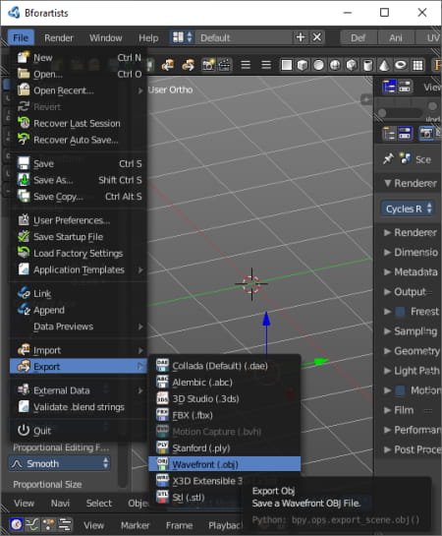Click Save As in File menu

(x=79, y=180)
